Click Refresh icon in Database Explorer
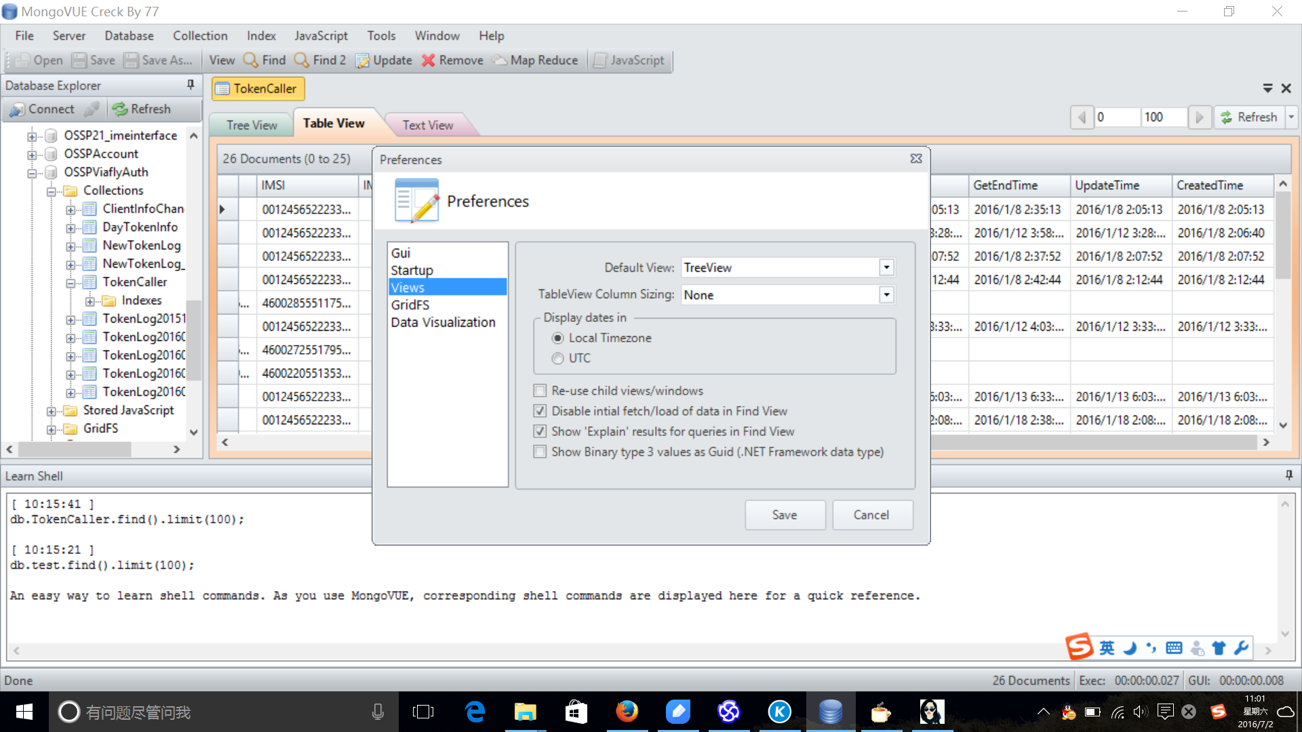Screen dimensions: 1302x732 120,109
